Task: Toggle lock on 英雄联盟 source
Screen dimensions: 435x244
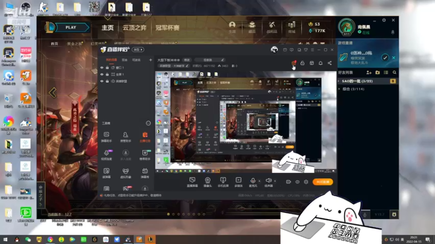Action: 107,81
